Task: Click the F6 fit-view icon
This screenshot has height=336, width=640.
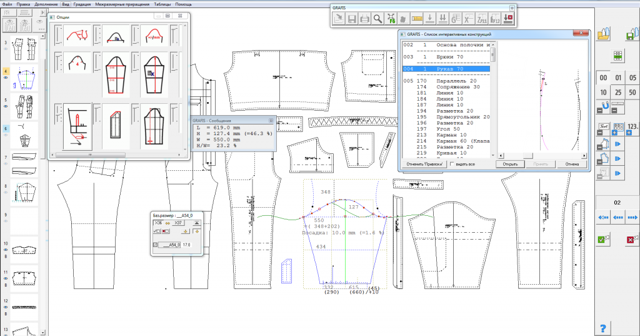Action: click(x=392, y=19)
